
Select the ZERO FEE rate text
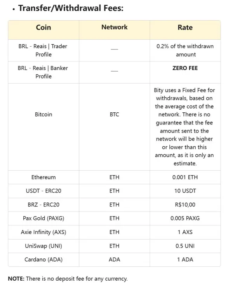click(185, 68)
